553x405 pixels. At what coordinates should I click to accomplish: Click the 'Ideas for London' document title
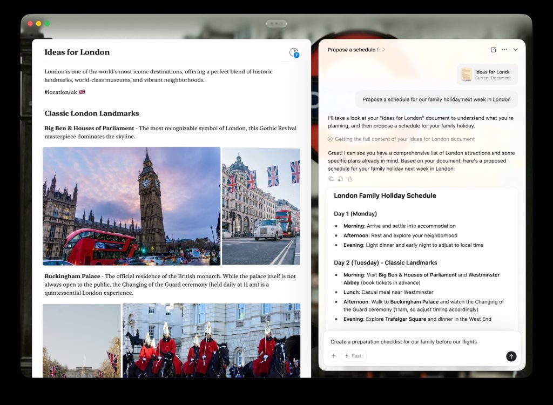click(x=77, y=52)
